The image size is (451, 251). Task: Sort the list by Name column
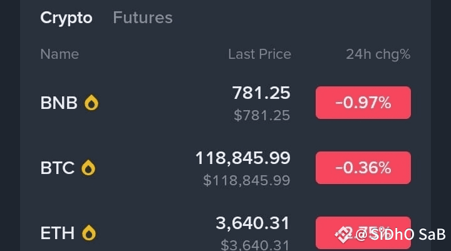60,54
